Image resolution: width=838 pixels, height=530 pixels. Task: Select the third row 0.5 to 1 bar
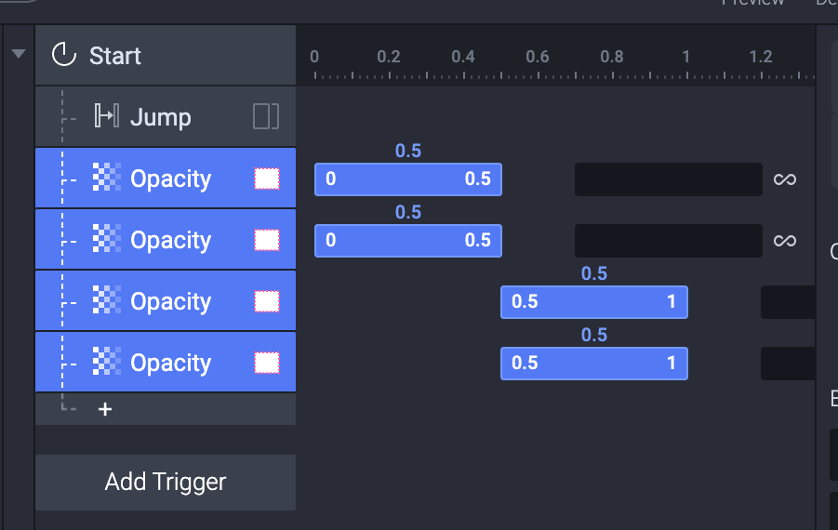point(593,302)
